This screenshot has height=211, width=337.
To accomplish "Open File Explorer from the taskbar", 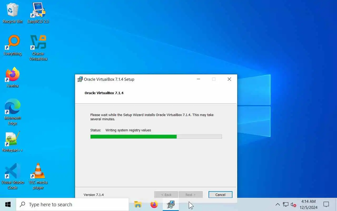I will [x=138, y=204].
